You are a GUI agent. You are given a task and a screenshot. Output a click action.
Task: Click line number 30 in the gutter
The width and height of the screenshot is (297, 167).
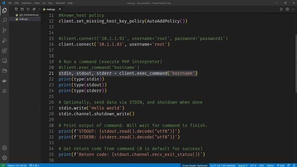pyautogui.click(x=51, y=126)
